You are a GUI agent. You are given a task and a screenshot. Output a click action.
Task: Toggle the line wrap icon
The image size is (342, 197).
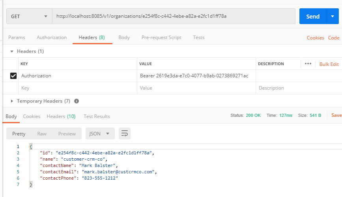(x=125, y=133)
